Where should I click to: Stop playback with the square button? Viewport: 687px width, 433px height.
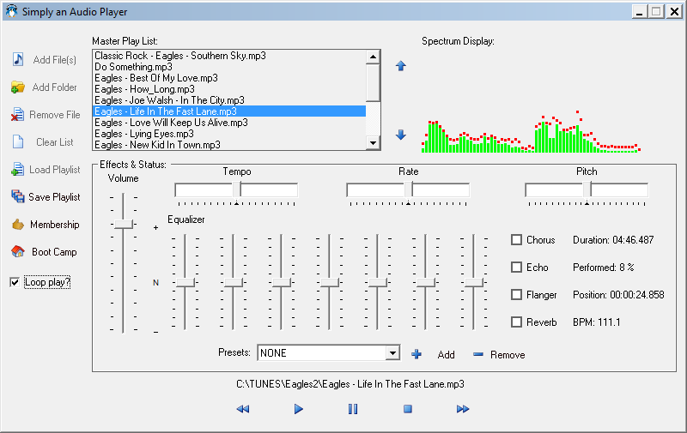pos(408,409)
